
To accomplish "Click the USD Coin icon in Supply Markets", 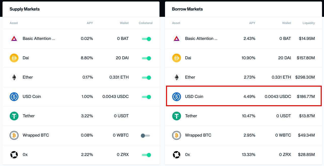I will (14, 97).
